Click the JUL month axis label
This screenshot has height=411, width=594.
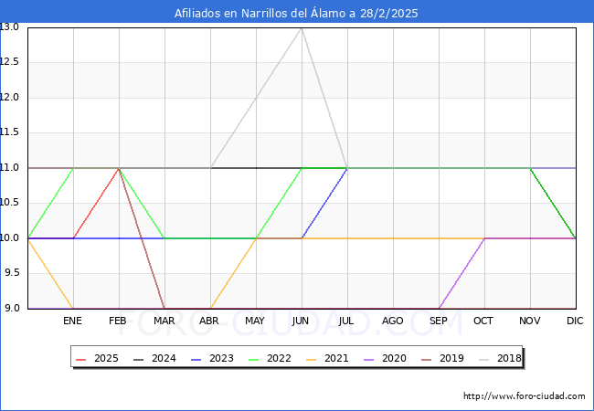346,321
